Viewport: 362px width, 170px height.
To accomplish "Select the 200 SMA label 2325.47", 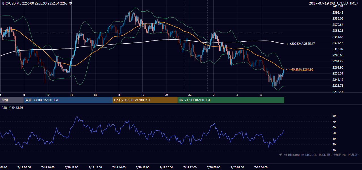I will point(301,44).
